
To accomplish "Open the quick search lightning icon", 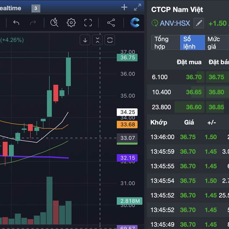I will click(54, 23).
